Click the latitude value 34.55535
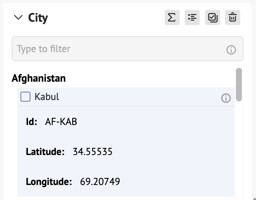The width and height of the screenshot is (256, 200). pyautogui.click(x=93, y=152)
